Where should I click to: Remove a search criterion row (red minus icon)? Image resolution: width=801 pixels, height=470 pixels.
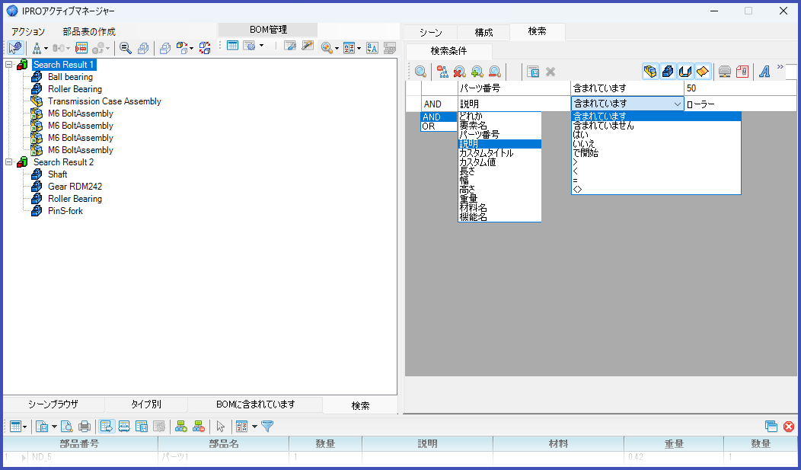493,71
